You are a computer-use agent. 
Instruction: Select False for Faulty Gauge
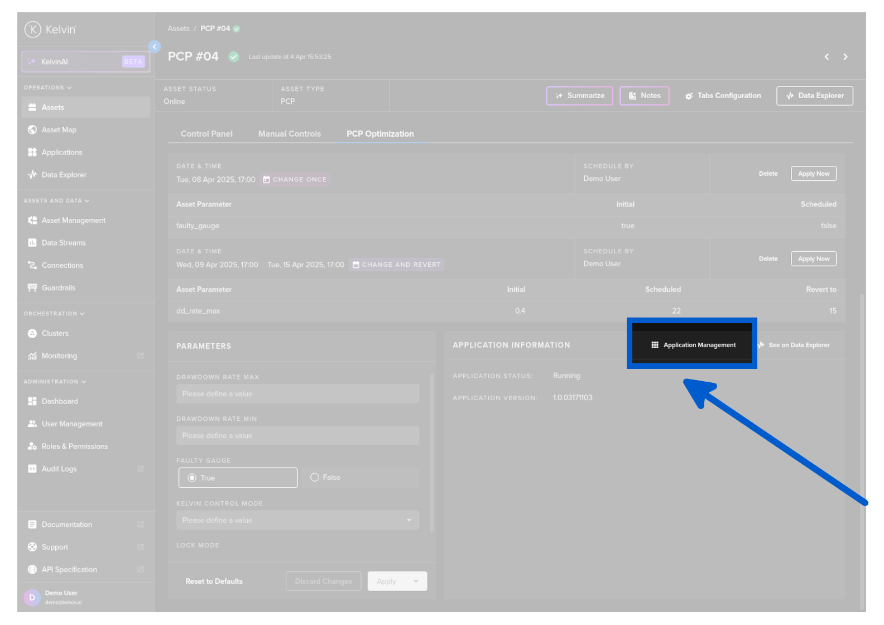tap(315, 478)
